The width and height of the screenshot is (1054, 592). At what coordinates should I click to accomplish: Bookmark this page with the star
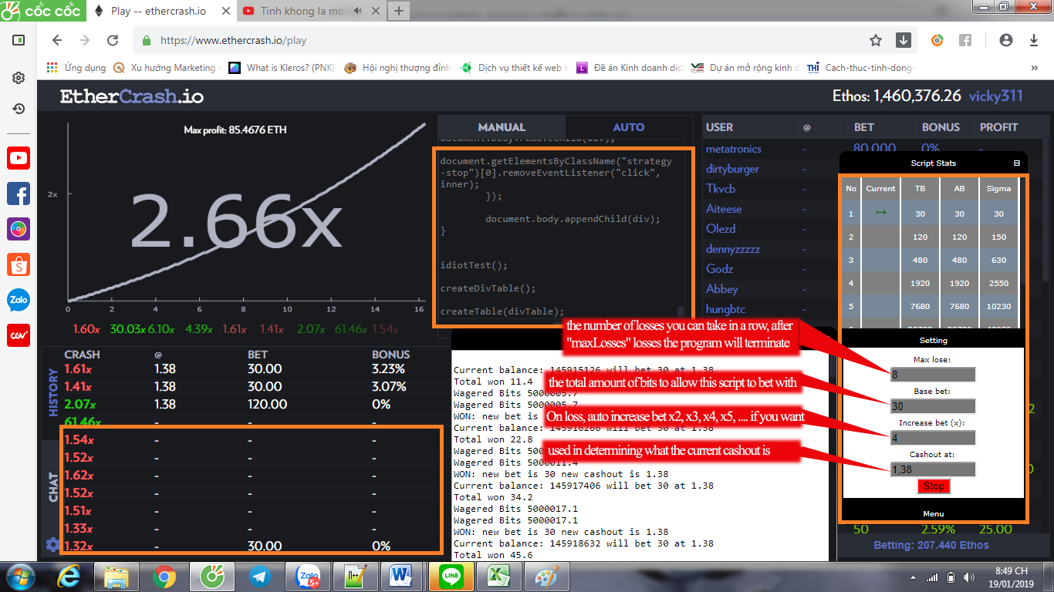(876, 40)
